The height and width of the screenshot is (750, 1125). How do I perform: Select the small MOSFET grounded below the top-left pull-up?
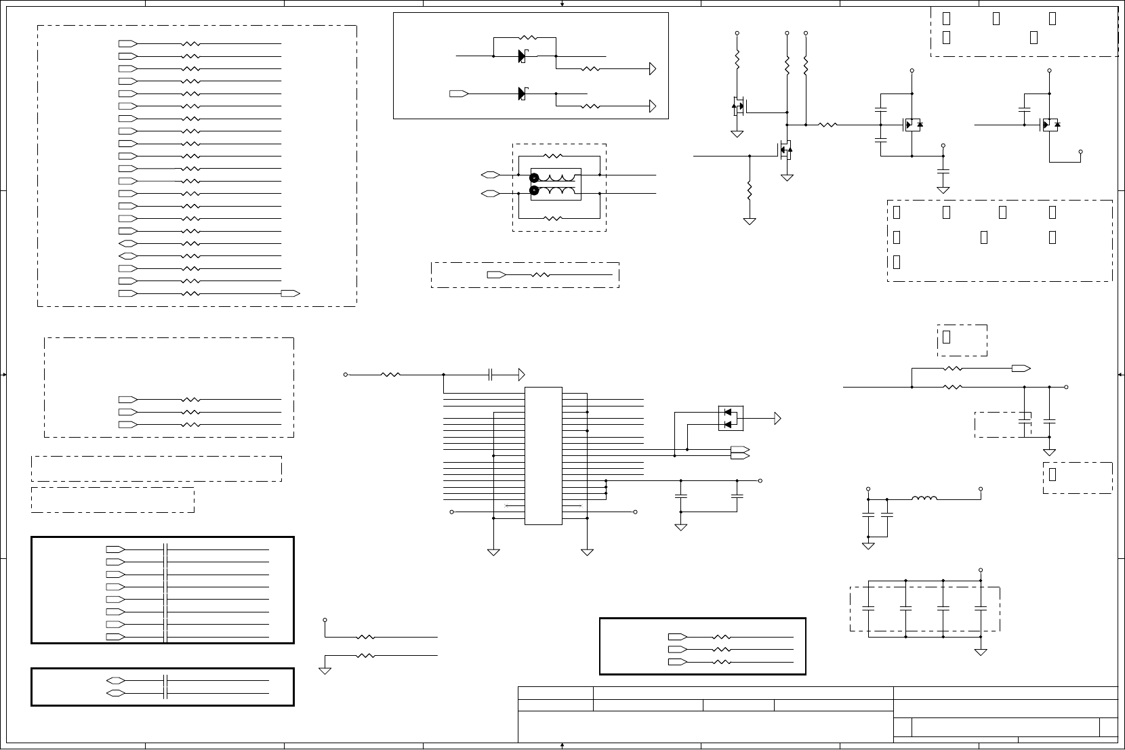[x=739, y=106]
